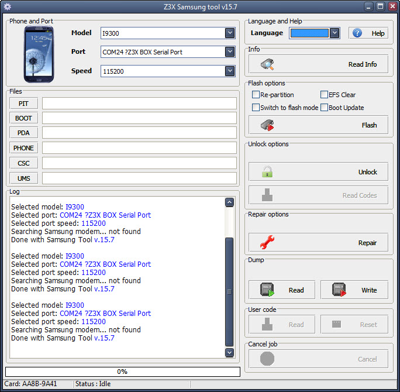Click the Port field showing COM24
The width and height of the screenshot is (400, 392).
(168, 52)
